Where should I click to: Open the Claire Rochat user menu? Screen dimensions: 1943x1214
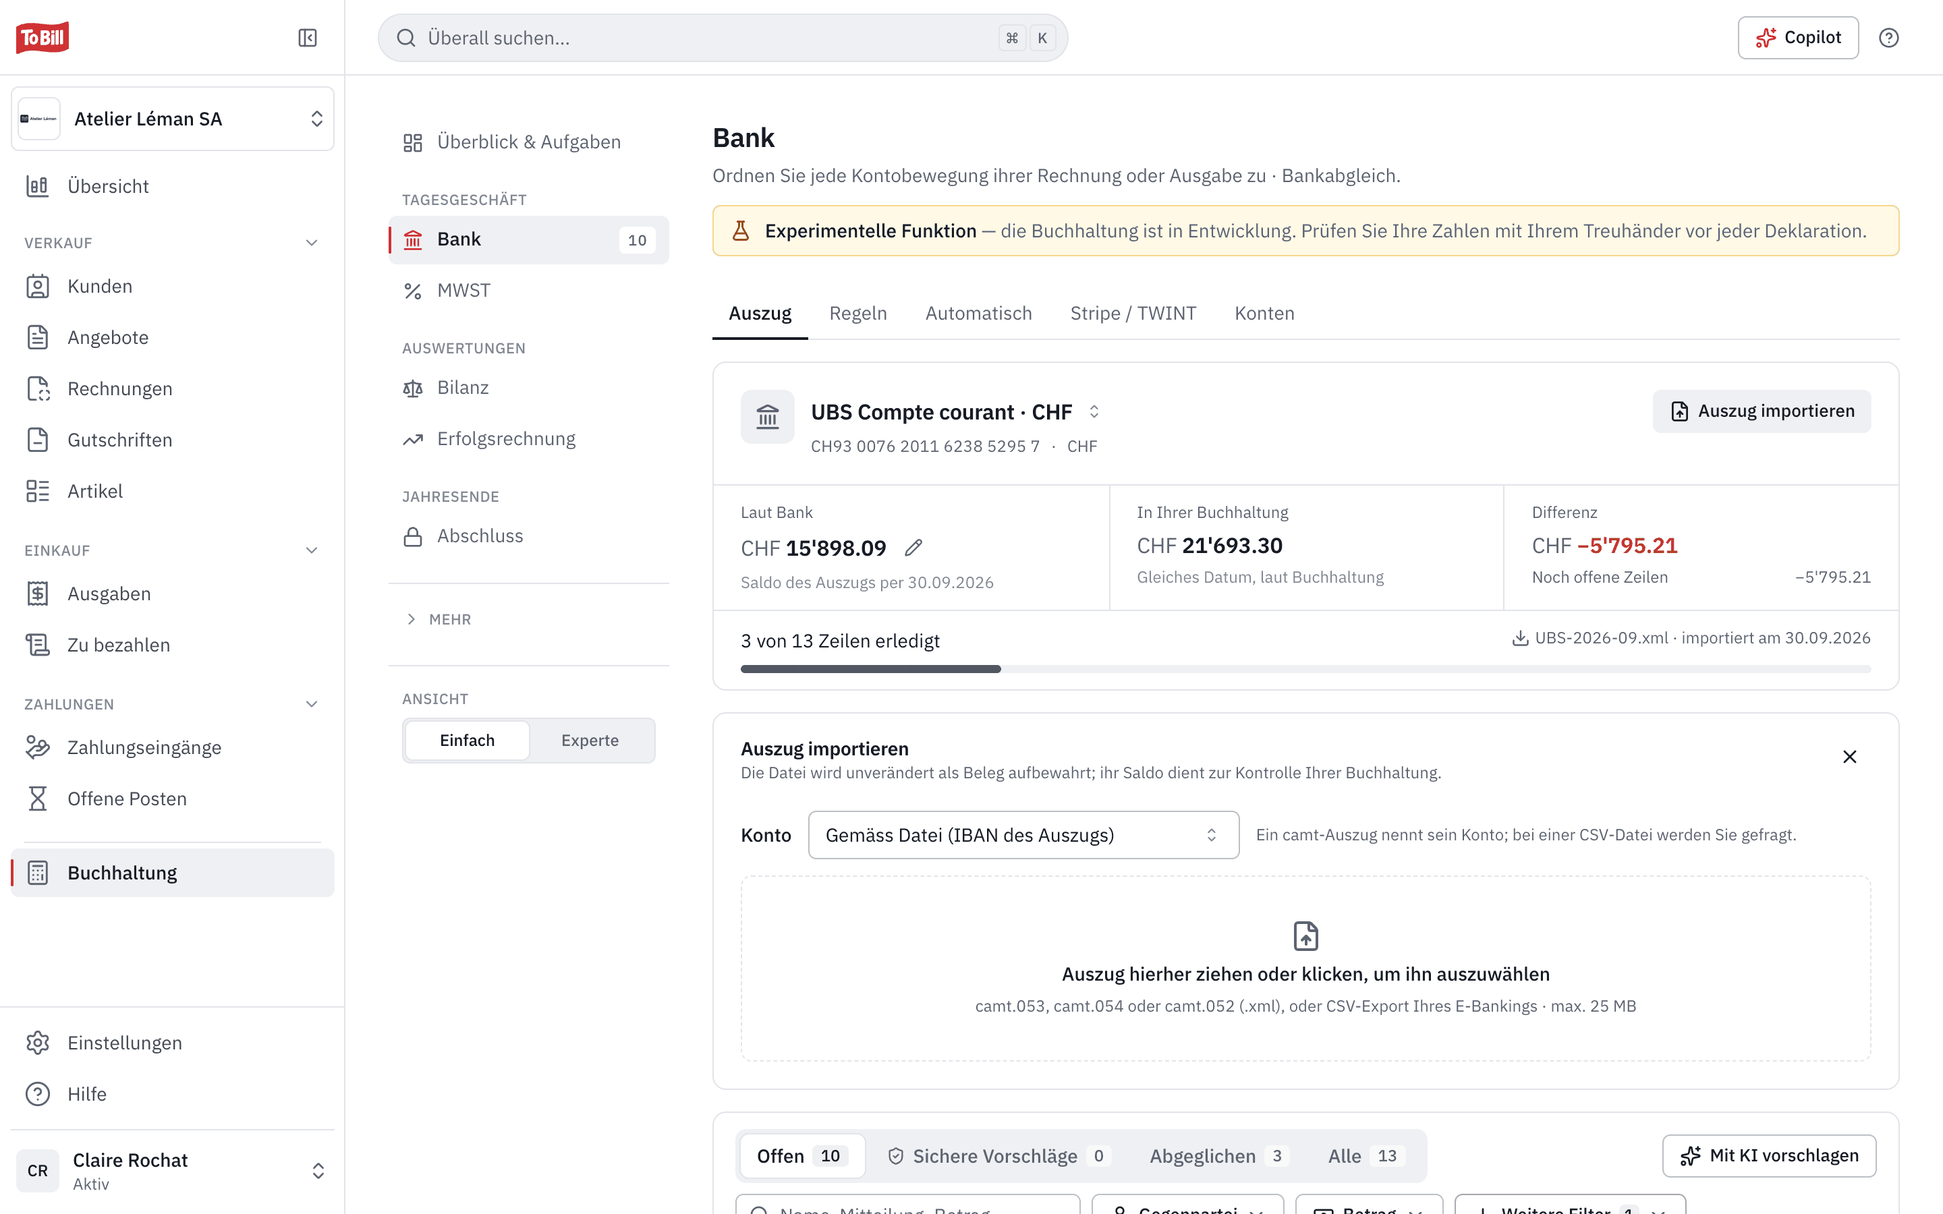click(172, 1171)
